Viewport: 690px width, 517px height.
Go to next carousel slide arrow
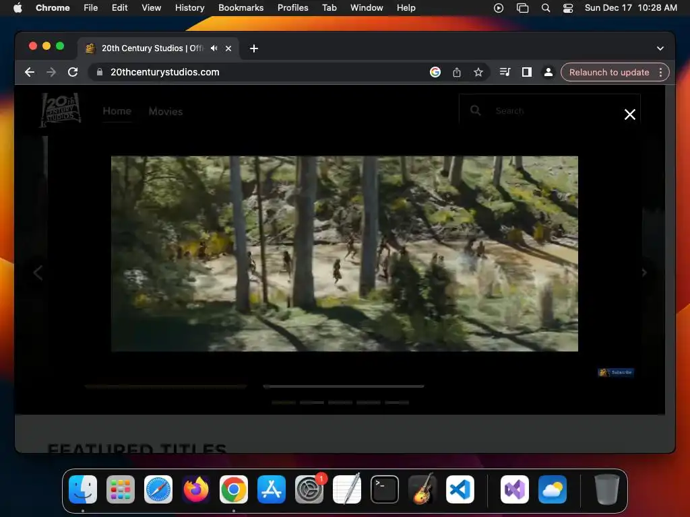coord(644,273)
